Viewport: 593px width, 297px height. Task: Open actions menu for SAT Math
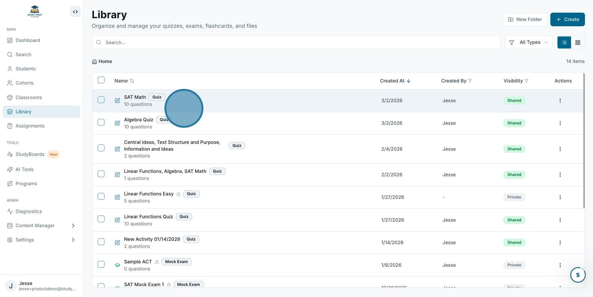(560, 101)
